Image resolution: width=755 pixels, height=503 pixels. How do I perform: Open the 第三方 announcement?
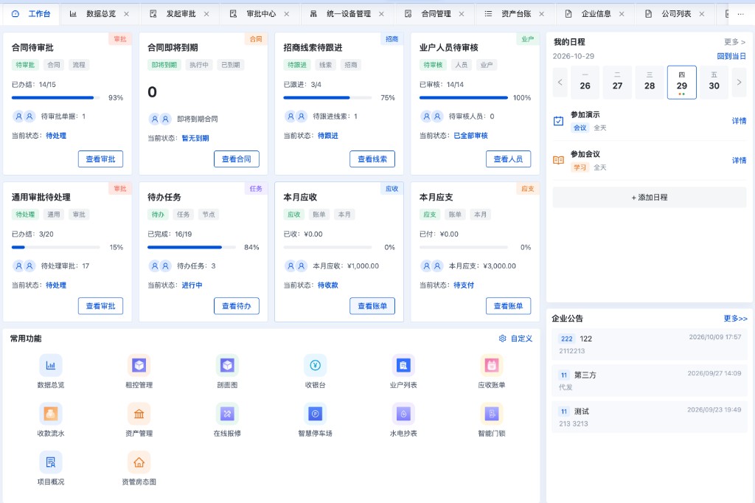(650, 380)
